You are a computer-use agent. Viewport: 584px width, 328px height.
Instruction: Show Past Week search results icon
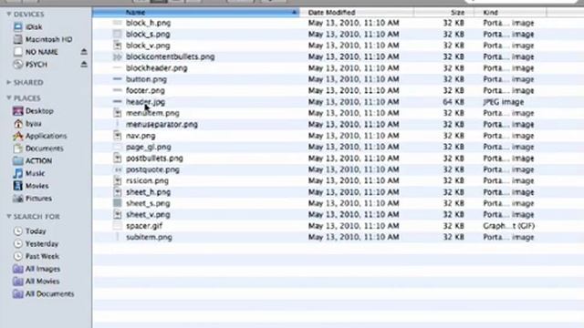tap(17, 256)
